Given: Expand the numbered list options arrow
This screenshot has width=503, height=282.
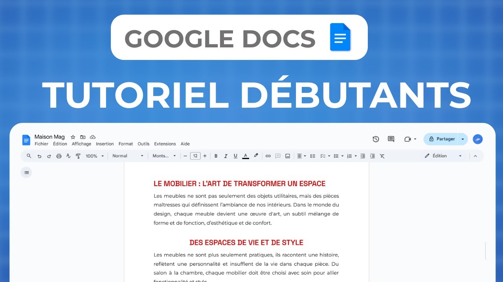Looking at the screenshot, I should pos(356,156).
